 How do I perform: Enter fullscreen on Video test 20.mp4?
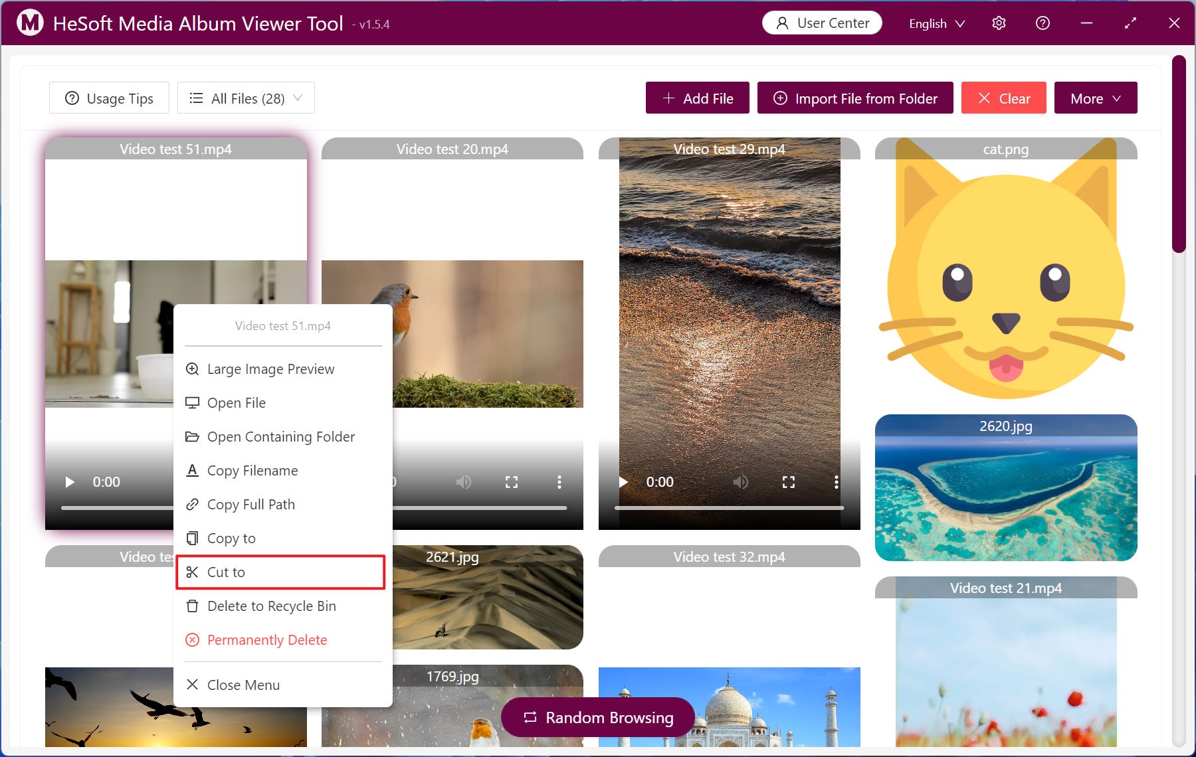[512, 482]
